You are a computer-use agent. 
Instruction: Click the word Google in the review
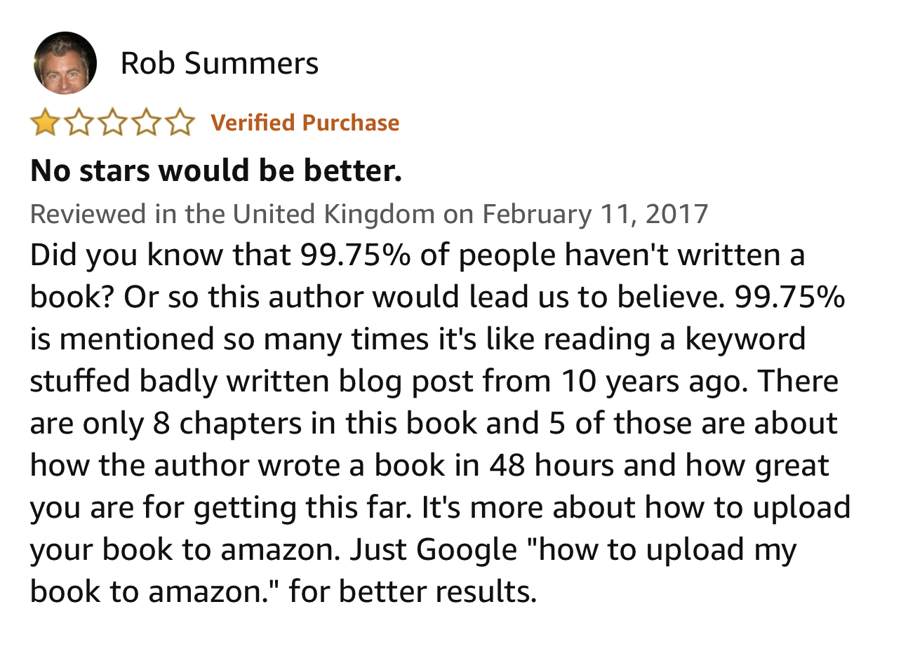[x=466, y=551]
